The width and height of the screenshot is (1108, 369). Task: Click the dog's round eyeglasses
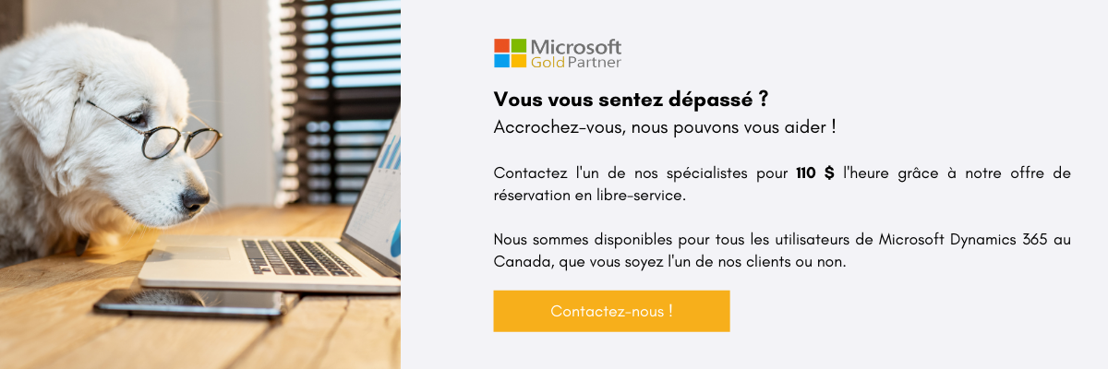[x=157, y=131]
